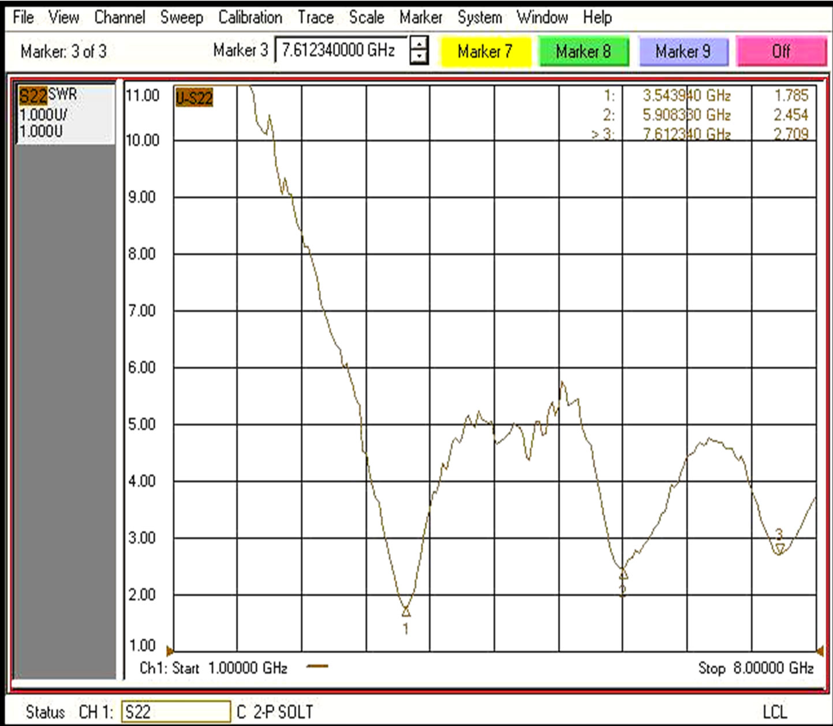Turn markers off with pink Off button
833x726 pixels.
781,52
